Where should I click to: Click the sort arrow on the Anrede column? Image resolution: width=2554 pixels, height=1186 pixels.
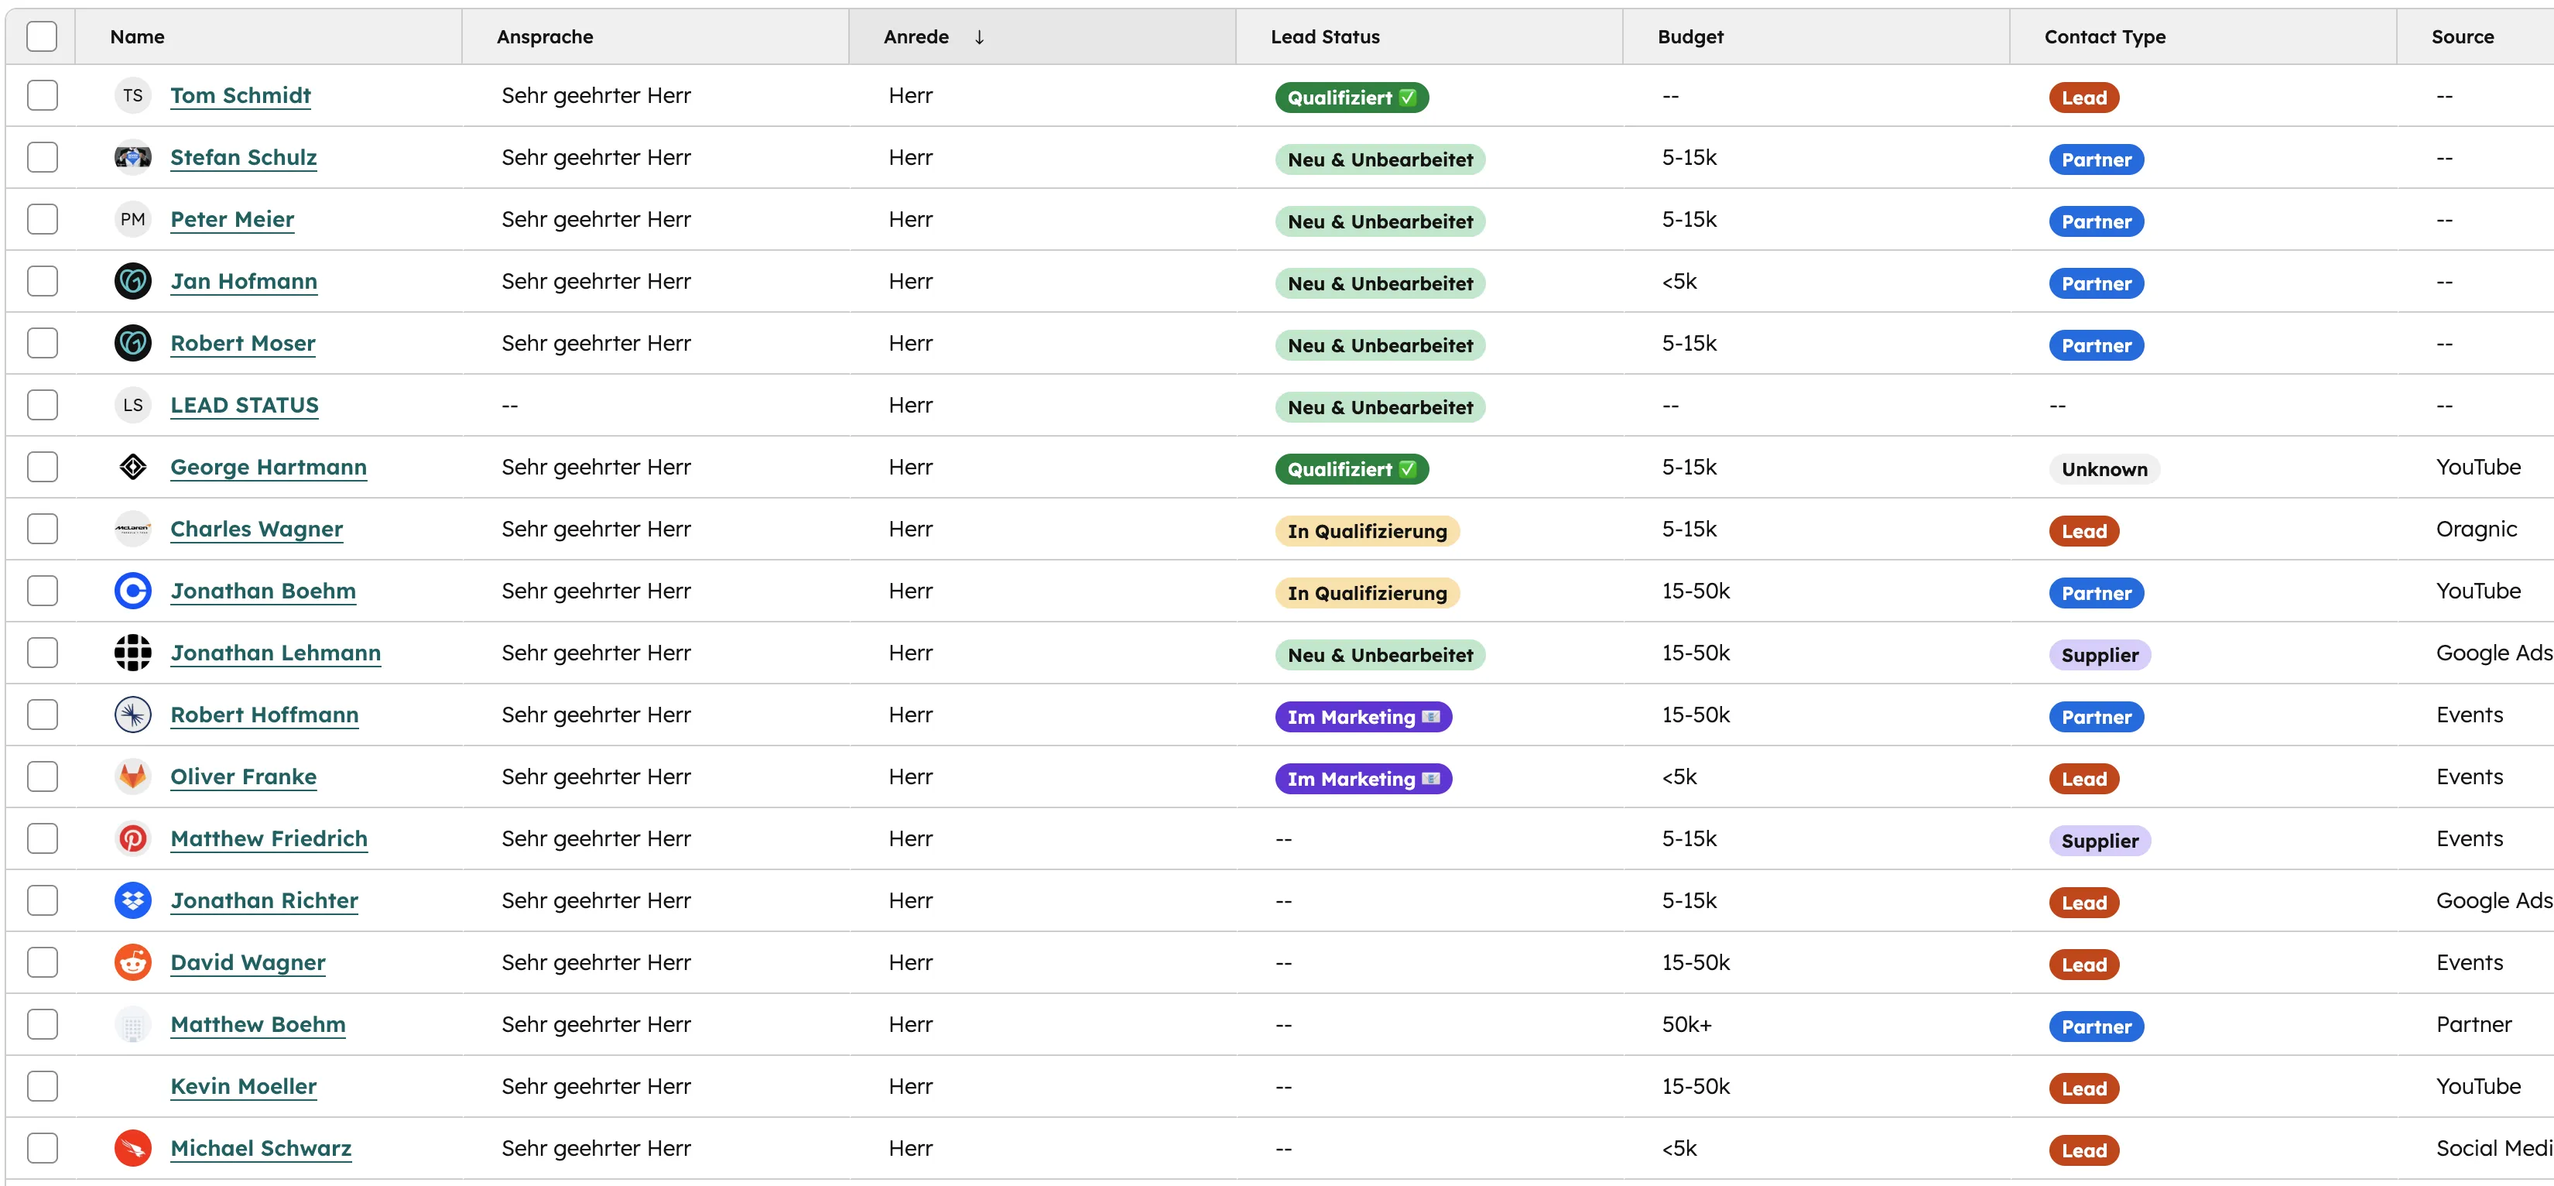click(x=978, y=38)
